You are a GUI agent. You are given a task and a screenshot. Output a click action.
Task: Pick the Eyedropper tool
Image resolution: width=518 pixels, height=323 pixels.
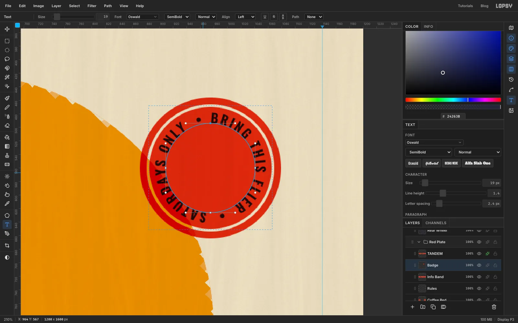tap(7, 203)
